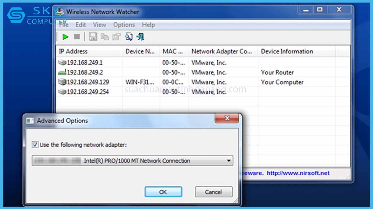Open the File menu
This screenshot has height=209, width=373.
click(64, 25)
